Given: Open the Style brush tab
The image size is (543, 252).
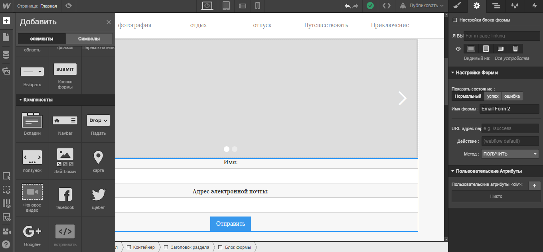Looking at the screenshot, I should point(457,6).
